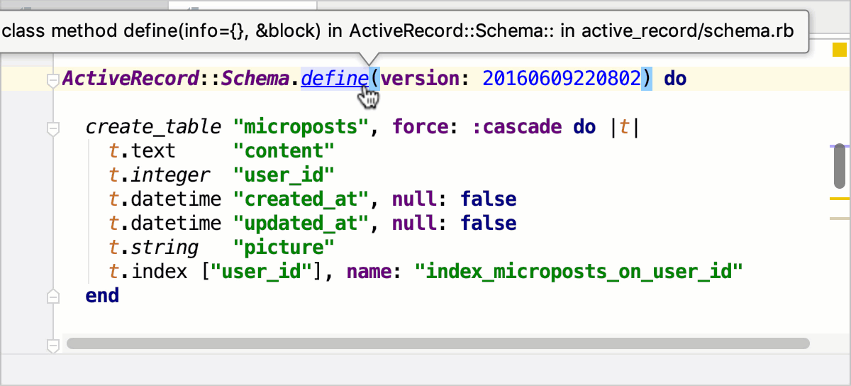Click 'false' on the updated_at line
The image size is (851, 386).
489,224
